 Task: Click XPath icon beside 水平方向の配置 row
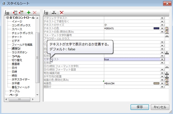pos(167,77)
